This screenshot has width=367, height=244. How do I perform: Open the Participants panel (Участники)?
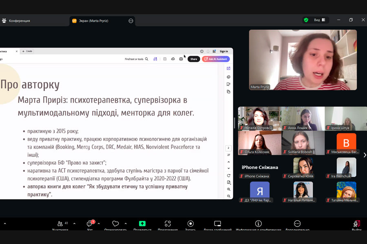(60, 224)
